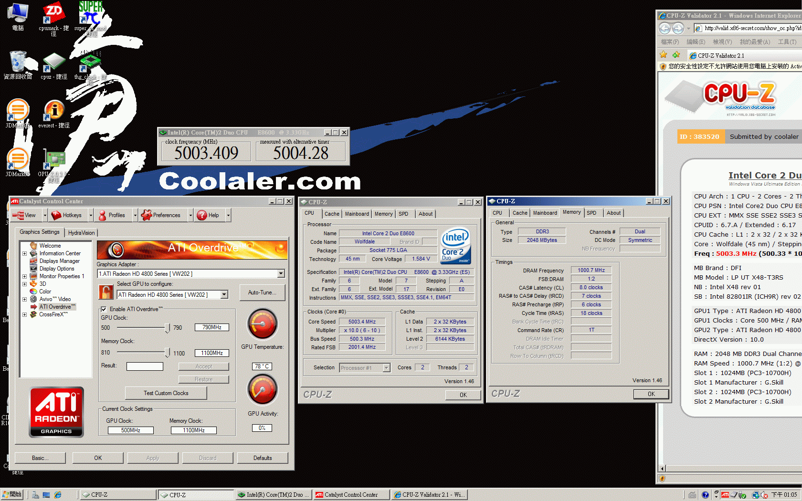The image size is (802, 501).
Task: Expand the 3D tree node
Action: click(24, 284)
